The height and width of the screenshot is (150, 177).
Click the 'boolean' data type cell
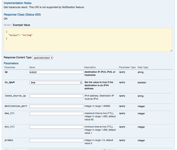[x=142, y=83]
